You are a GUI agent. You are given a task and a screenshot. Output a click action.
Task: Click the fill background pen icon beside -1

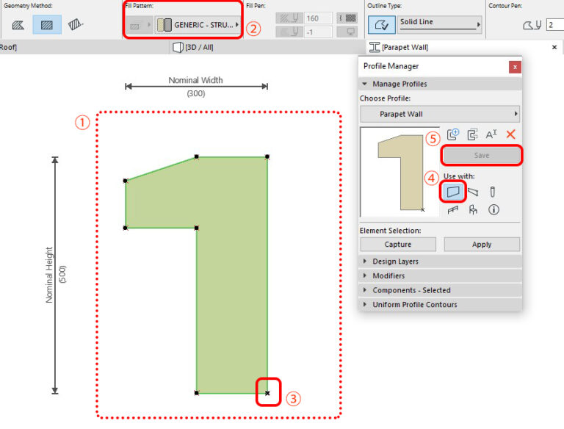(x=289, y=32)
